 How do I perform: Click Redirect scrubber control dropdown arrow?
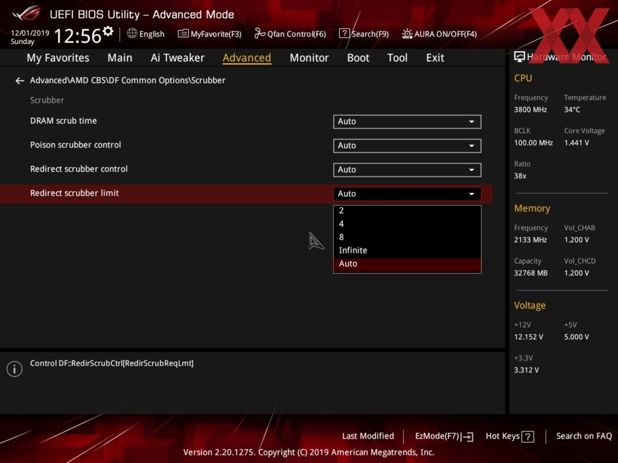click(x=472, y=170)
